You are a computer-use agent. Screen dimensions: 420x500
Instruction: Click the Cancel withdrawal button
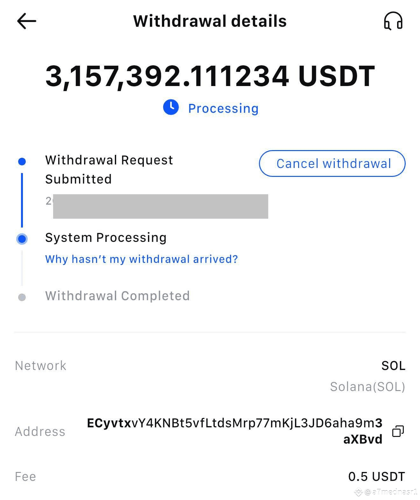pos(332,163)
